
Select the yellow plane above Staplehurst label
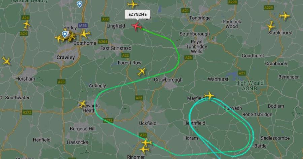[x=271, y=26]
